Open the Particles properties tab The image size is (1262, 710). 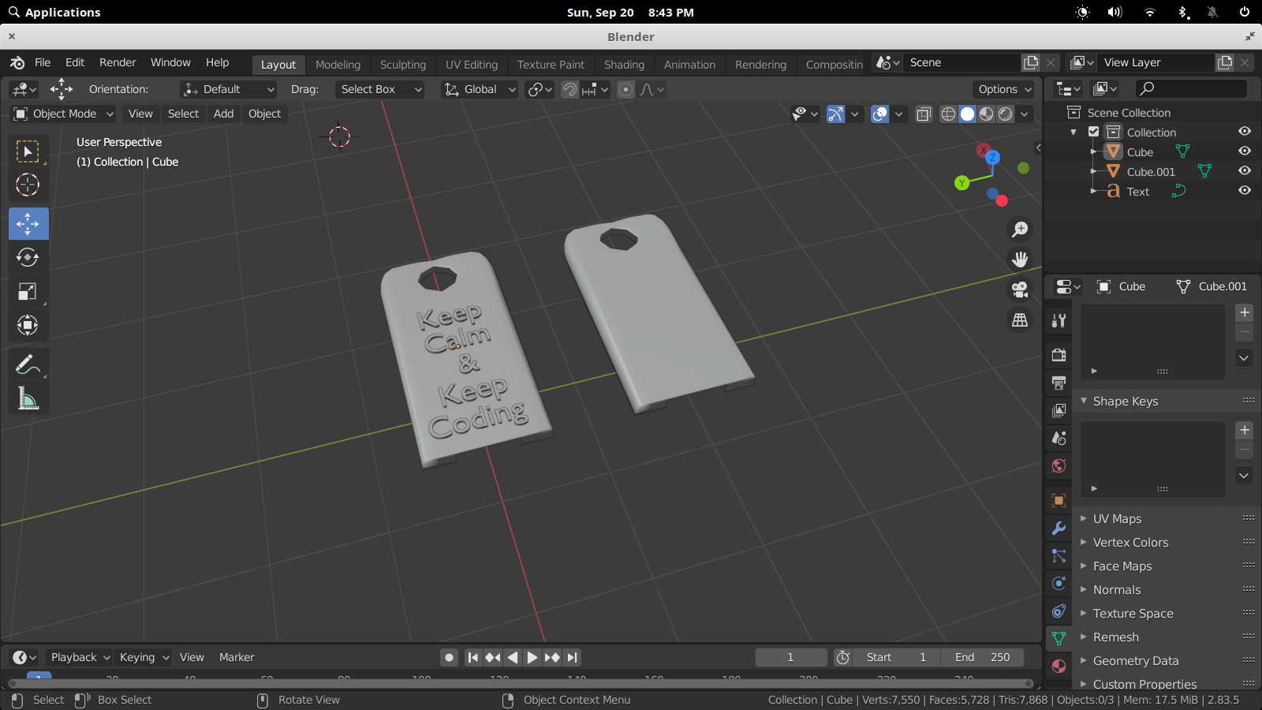1059,555
